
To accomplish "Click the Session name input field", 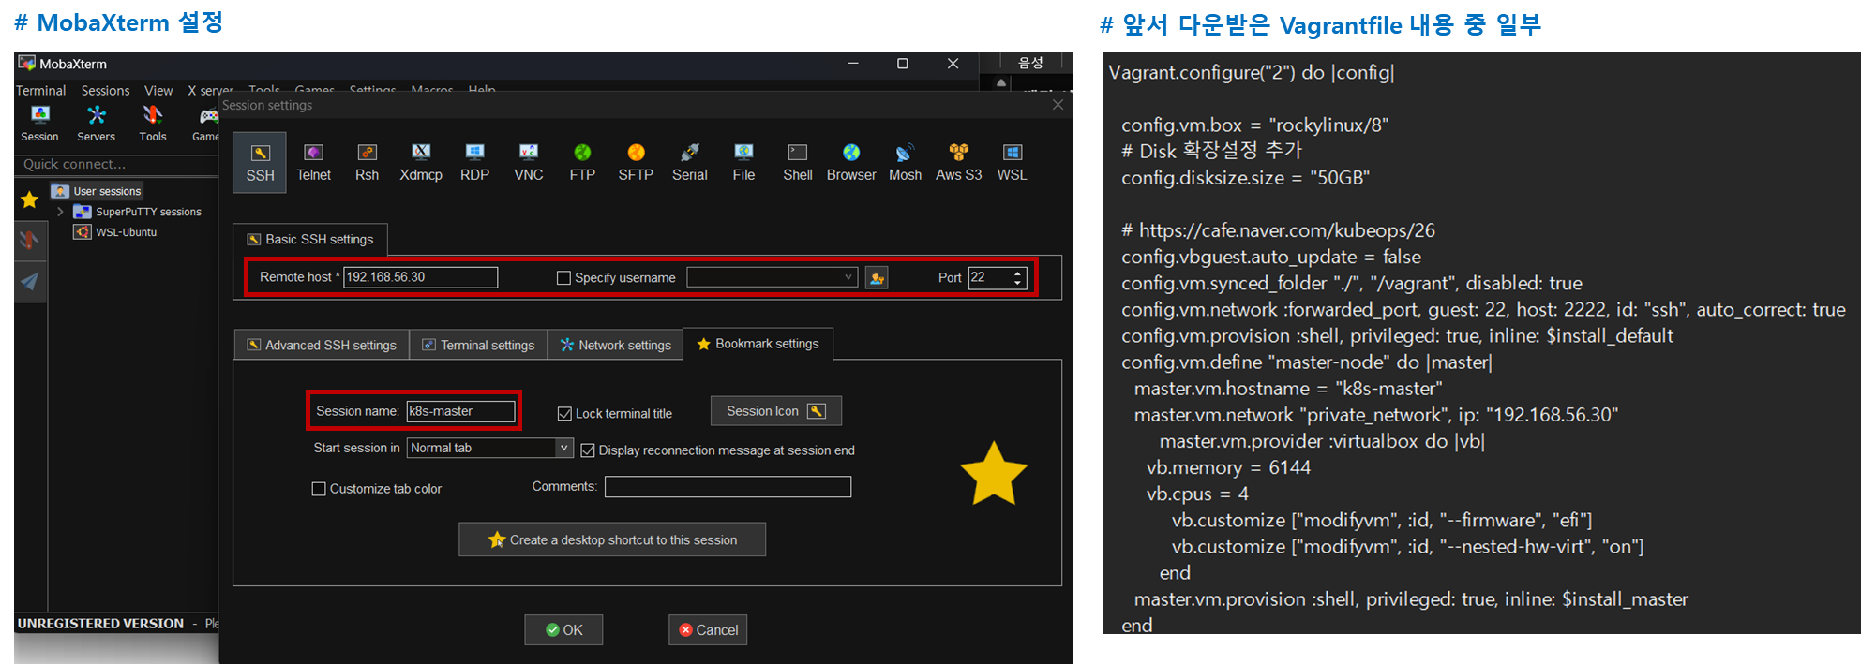I will click(460, 411).
